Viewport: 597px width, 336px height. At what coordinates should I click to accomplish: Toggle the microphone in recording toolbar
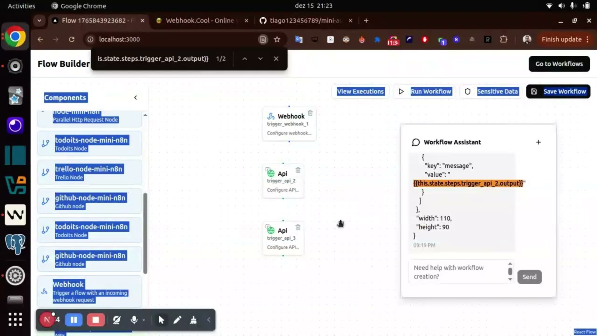[134, 320]
